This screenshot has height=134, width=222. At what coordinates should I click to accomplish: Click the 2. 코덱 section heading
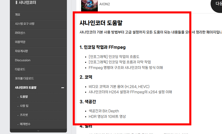coord(86,77)
